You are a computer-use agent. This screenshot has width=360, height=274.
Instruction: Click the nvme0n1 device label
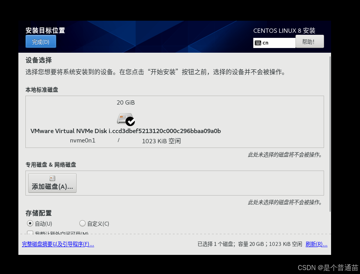pyautogui.click(x=82, y=141)
